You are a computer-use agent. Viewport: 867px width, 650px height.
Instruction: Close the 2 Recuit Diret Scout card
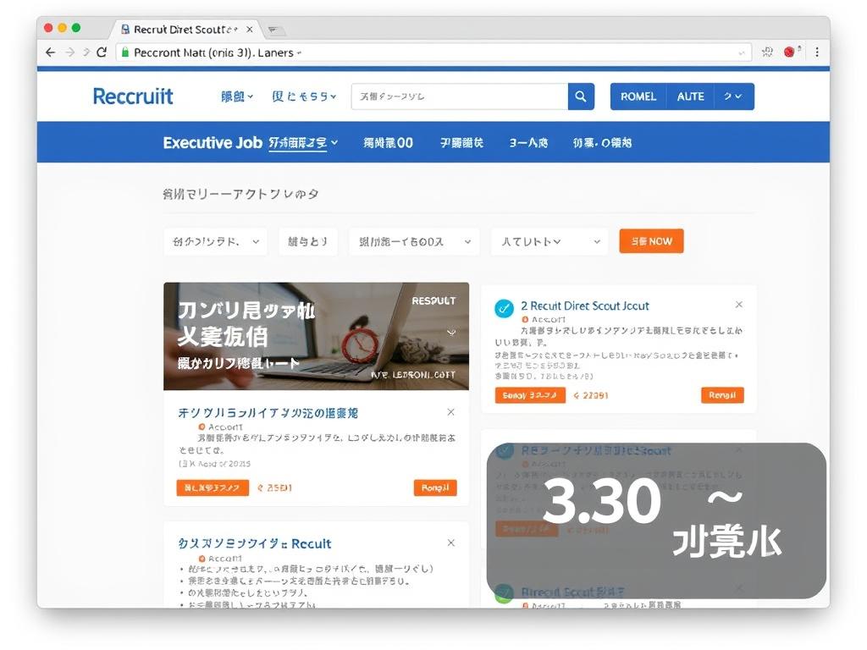coord(738,305)
